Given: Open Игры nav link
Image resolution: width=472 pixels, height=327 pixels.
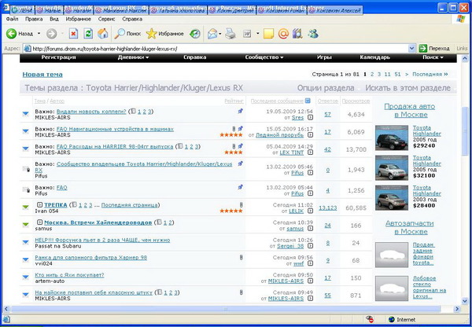Looking at the screenshot, I should pyautogui.click(x=324, y=57).
